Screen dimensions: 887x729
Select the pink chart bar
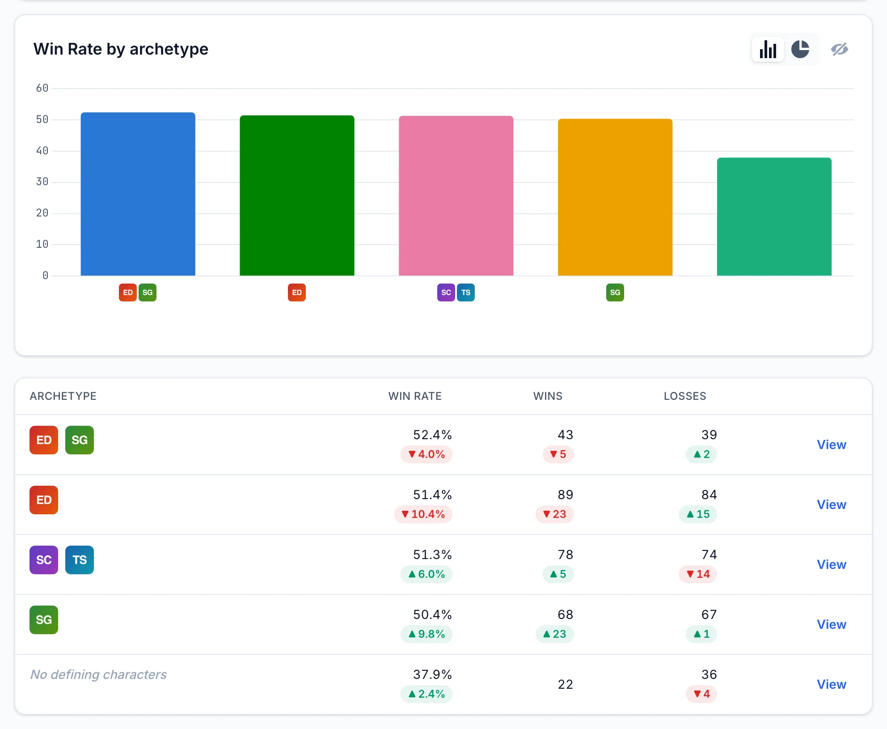[456, 196]
